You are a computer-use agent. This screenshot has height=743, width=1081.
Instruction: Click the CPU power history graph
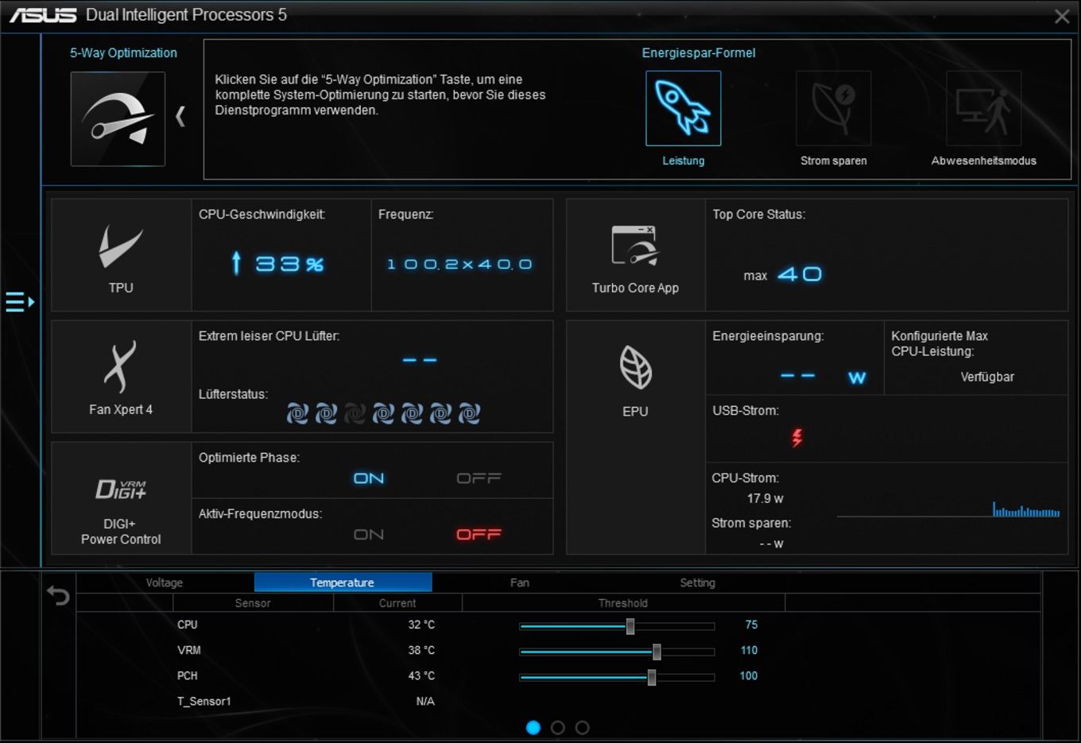[948, 509]
